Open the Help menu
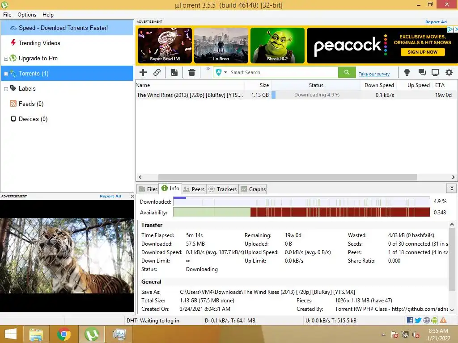Image resolution: width=458 pixels, height=343 pixels. tap(48, 15)
